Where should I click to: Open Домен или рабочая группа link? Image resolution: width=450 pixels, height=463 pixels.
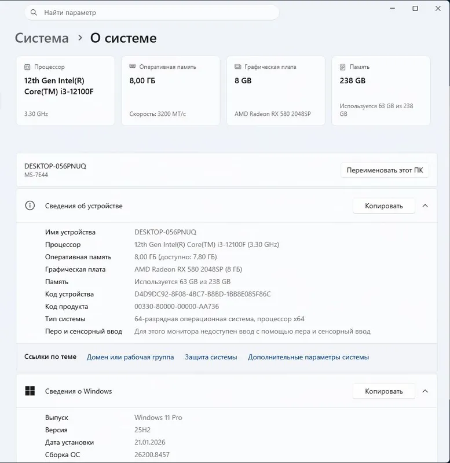130,357
